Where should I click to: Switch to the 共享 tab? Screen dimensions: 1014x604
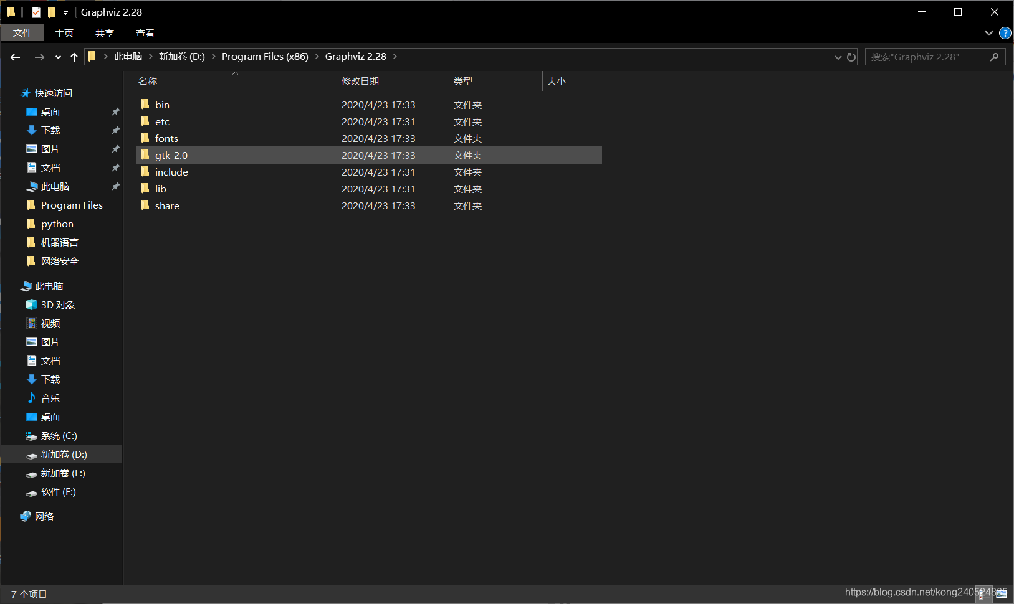tap(105, 33)
